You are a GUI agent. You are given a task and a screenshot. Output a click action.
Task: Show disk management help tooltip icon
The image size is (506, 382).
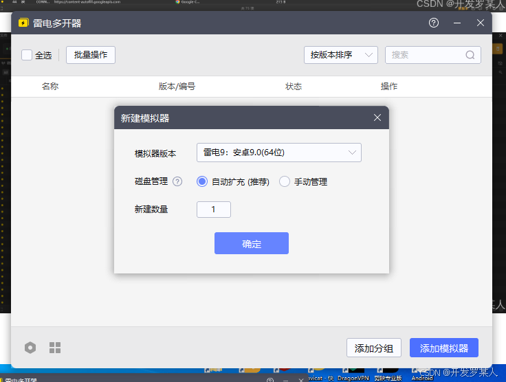[x=177, y=181]
